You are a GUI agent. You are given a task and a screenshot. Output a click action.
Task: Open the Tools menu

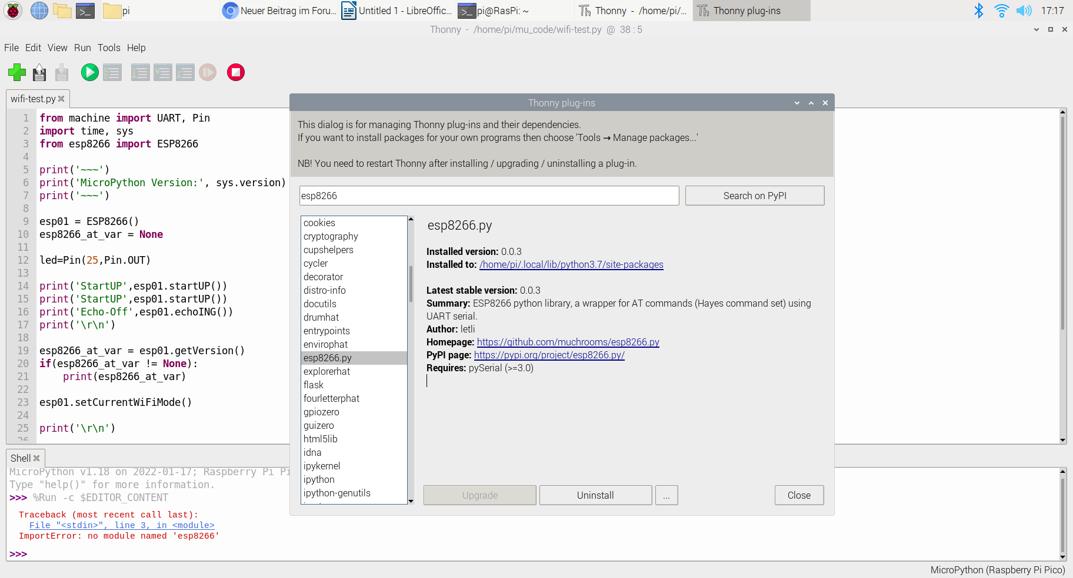point(109,48)
